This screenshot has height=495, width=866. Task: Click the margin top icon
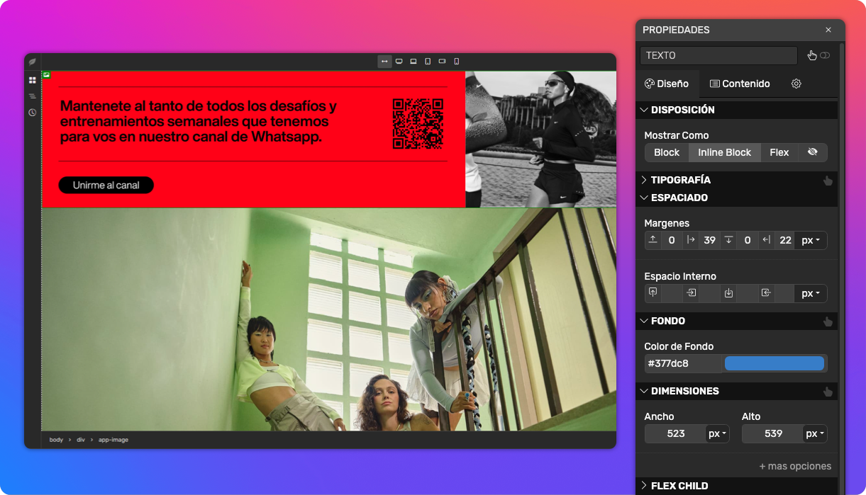coord(653,240)
